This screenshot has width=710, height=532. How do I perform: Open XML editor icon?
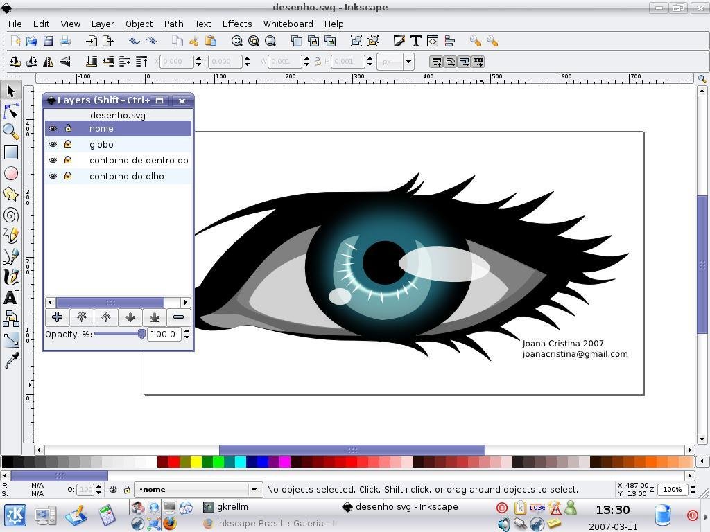point(433,41)
